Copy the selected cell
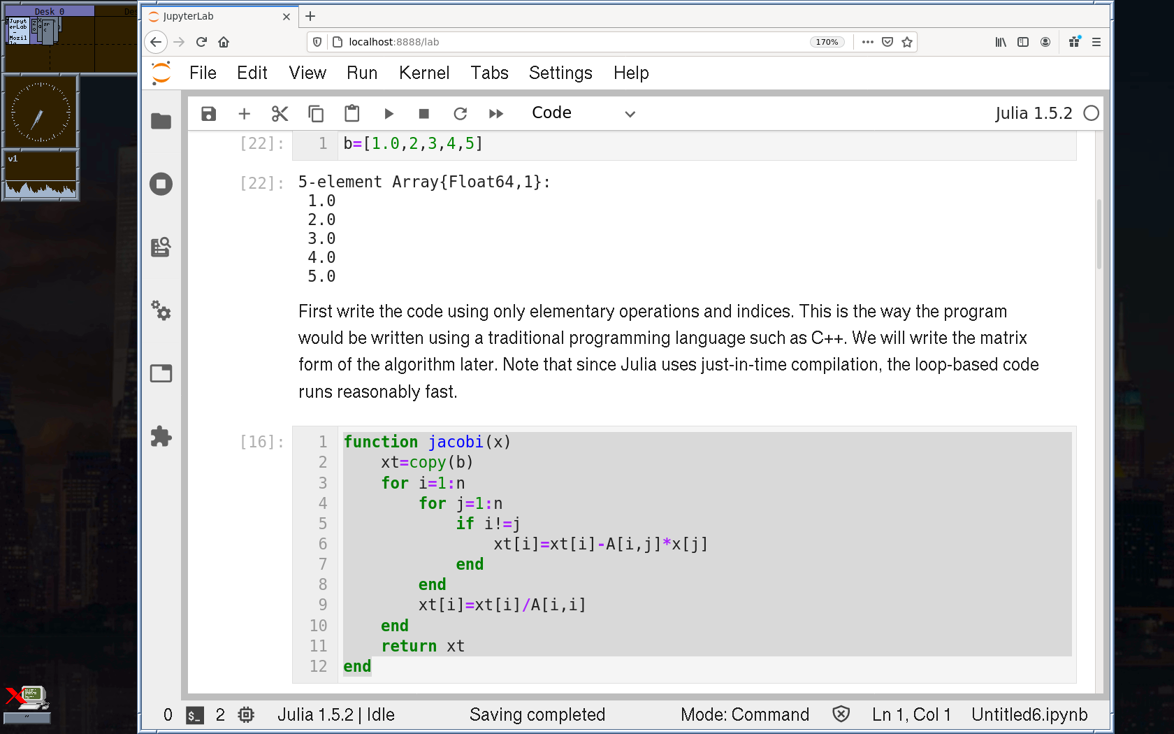Screen dimensions: 1174x734 point(316,113)
